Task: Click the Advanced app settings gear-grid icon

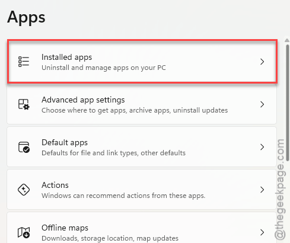Action: (24, 104)
